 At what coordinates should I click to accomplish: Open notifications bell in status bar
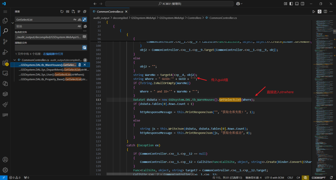pyautogui.click(x=331, y=178)
